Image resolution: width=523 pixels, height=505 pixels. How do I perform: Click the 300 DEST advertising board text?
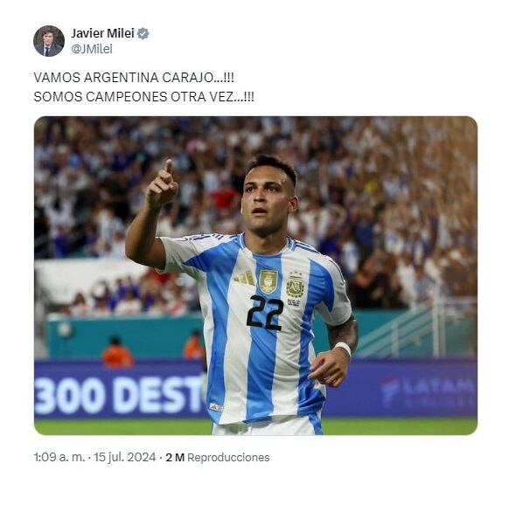tap(119, 395)
